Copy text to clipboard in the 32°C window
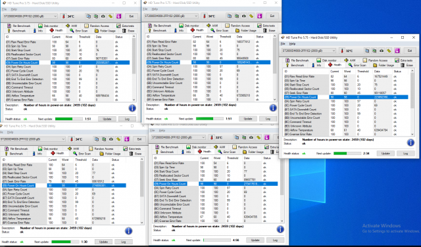Viewport: 421px width, 247px height. [x=367, y=51]
